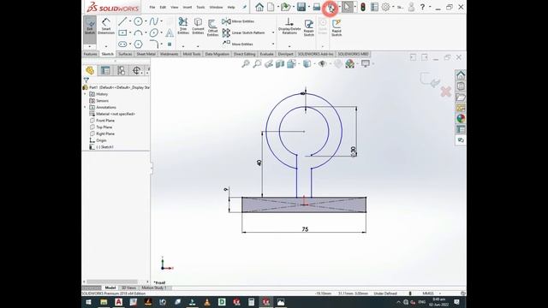
Task: Open Move Entities dropdown arrow
Action: pos(273,44)
